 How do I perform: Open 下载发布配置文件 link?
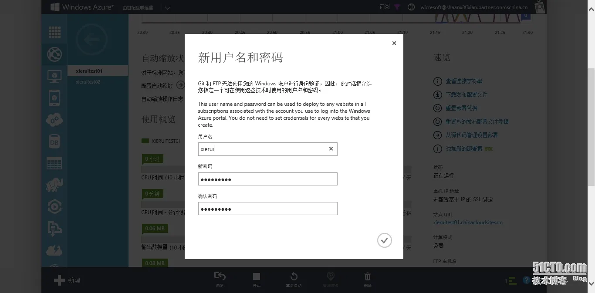[467, 94]
